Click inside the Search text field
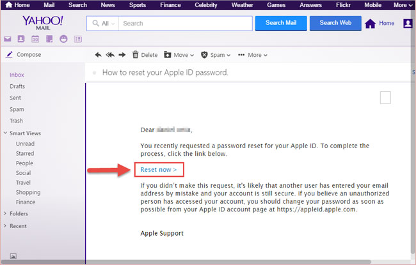416x265 pixels. 185,23
